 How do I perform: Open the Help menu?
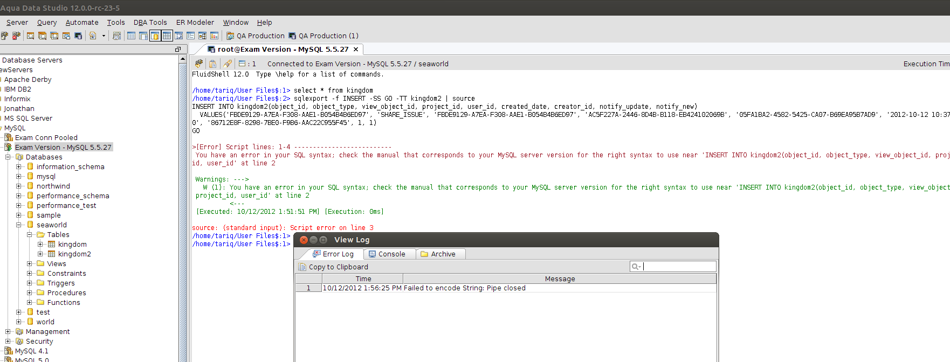pos(264,22)
